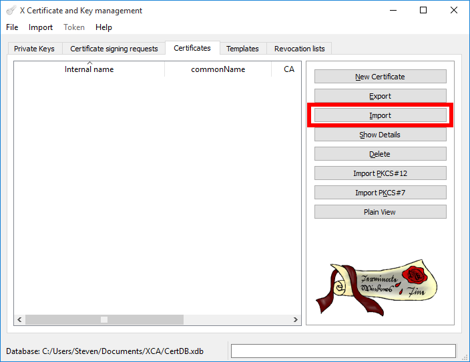Open the Import menu in menu bar

(x=41, y=27)
